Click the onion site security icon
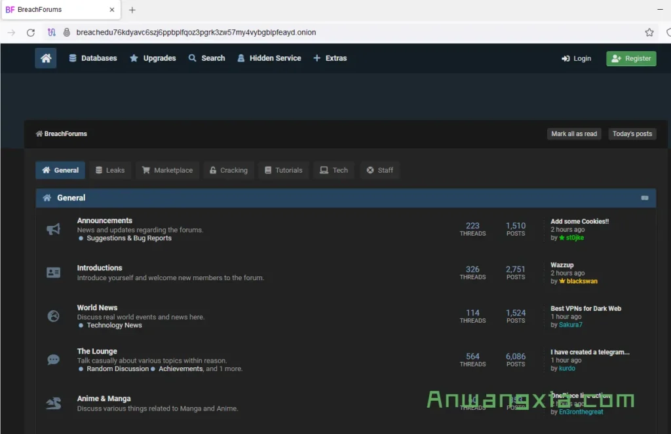This screenshot has height=434, width=671. click(x=66, y=33)
